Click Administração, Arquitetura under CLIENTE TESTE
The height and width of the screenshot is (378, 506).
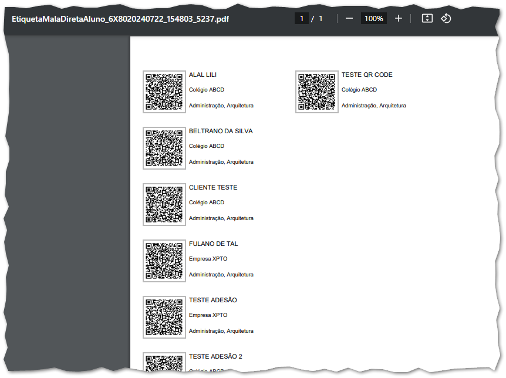click(x=221, y=218)
